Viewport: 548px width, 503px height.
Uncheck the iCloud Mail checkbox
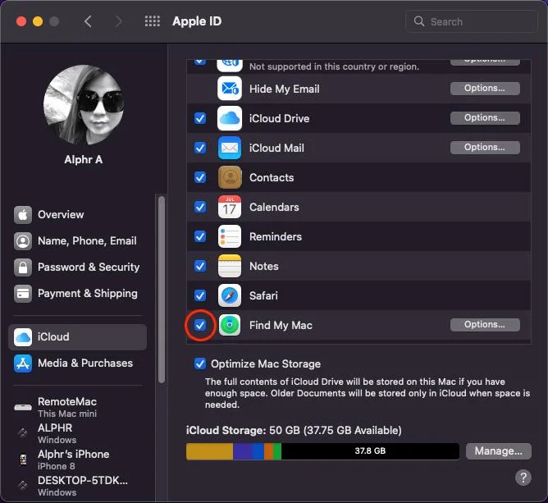[200, 148]
